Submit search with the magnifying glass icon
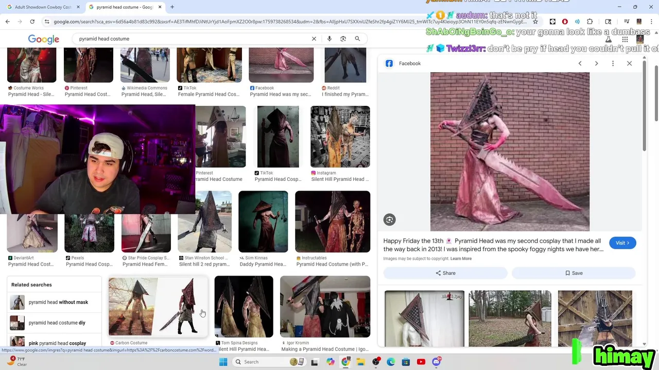 pos(357,39)
